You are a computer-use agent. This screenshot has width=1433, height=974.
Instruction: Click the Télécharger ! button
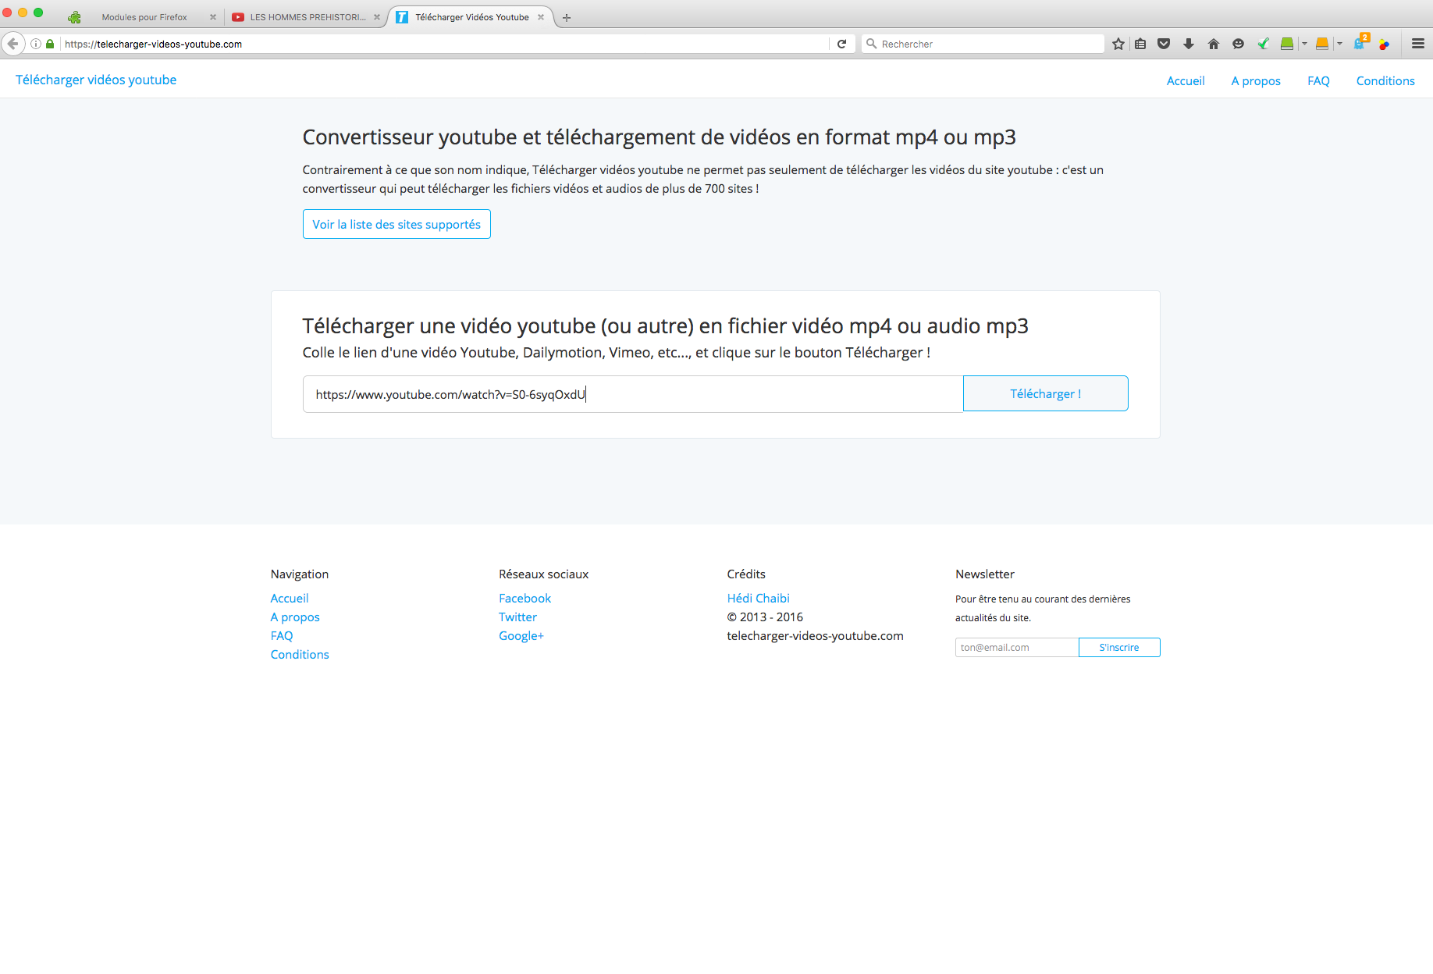click(1046, 393)
